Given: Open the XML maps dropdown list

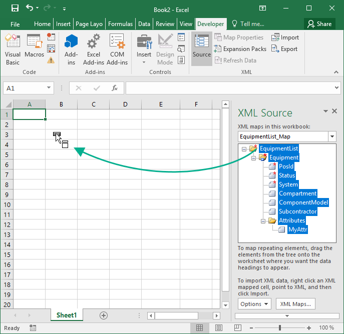Looking at the screenshot, I should tap(332, 136).
